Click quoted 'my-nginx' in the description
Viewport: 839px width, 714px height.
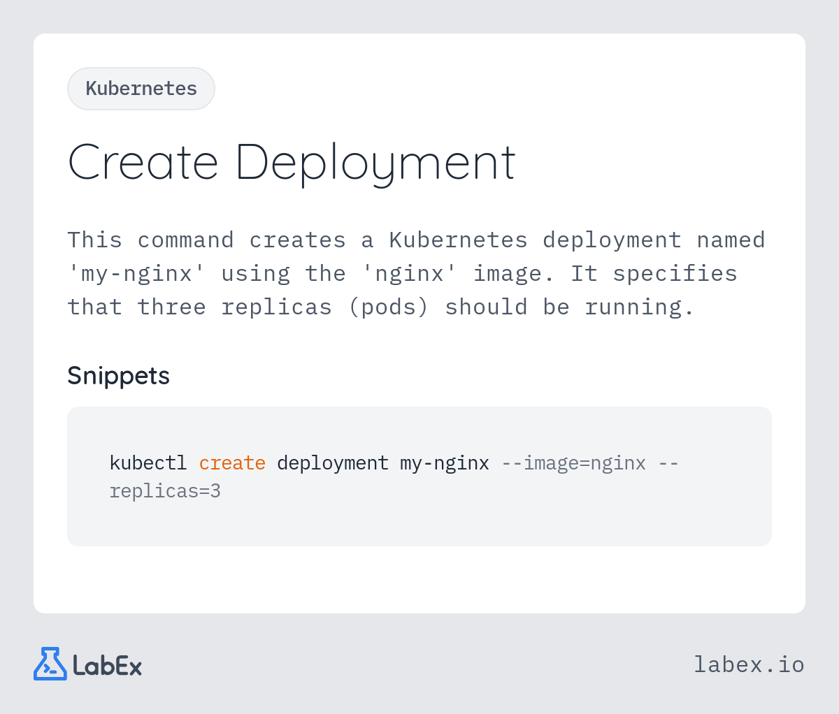pos(137,273)
